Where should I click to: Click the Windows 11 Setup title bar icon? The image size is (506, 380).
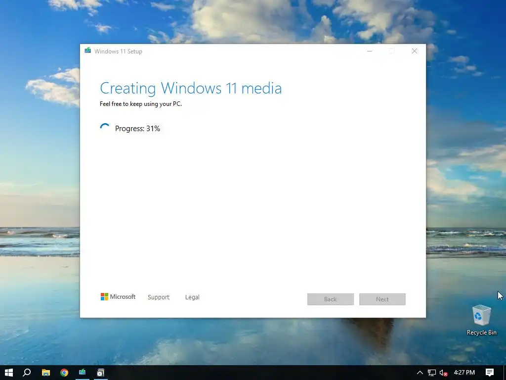pyautogui.click(x=87, y=50)
